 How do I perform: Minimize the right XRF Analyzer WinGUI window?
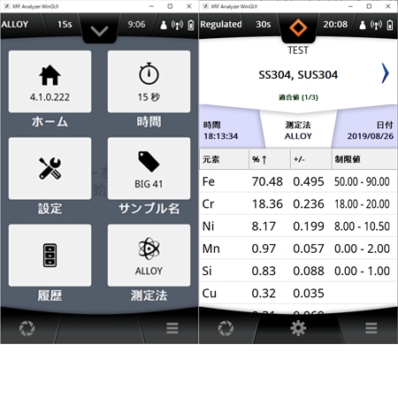click(x=350, y=6)
